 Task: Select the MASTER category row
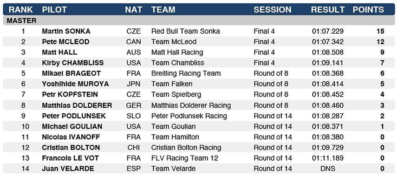199,21
